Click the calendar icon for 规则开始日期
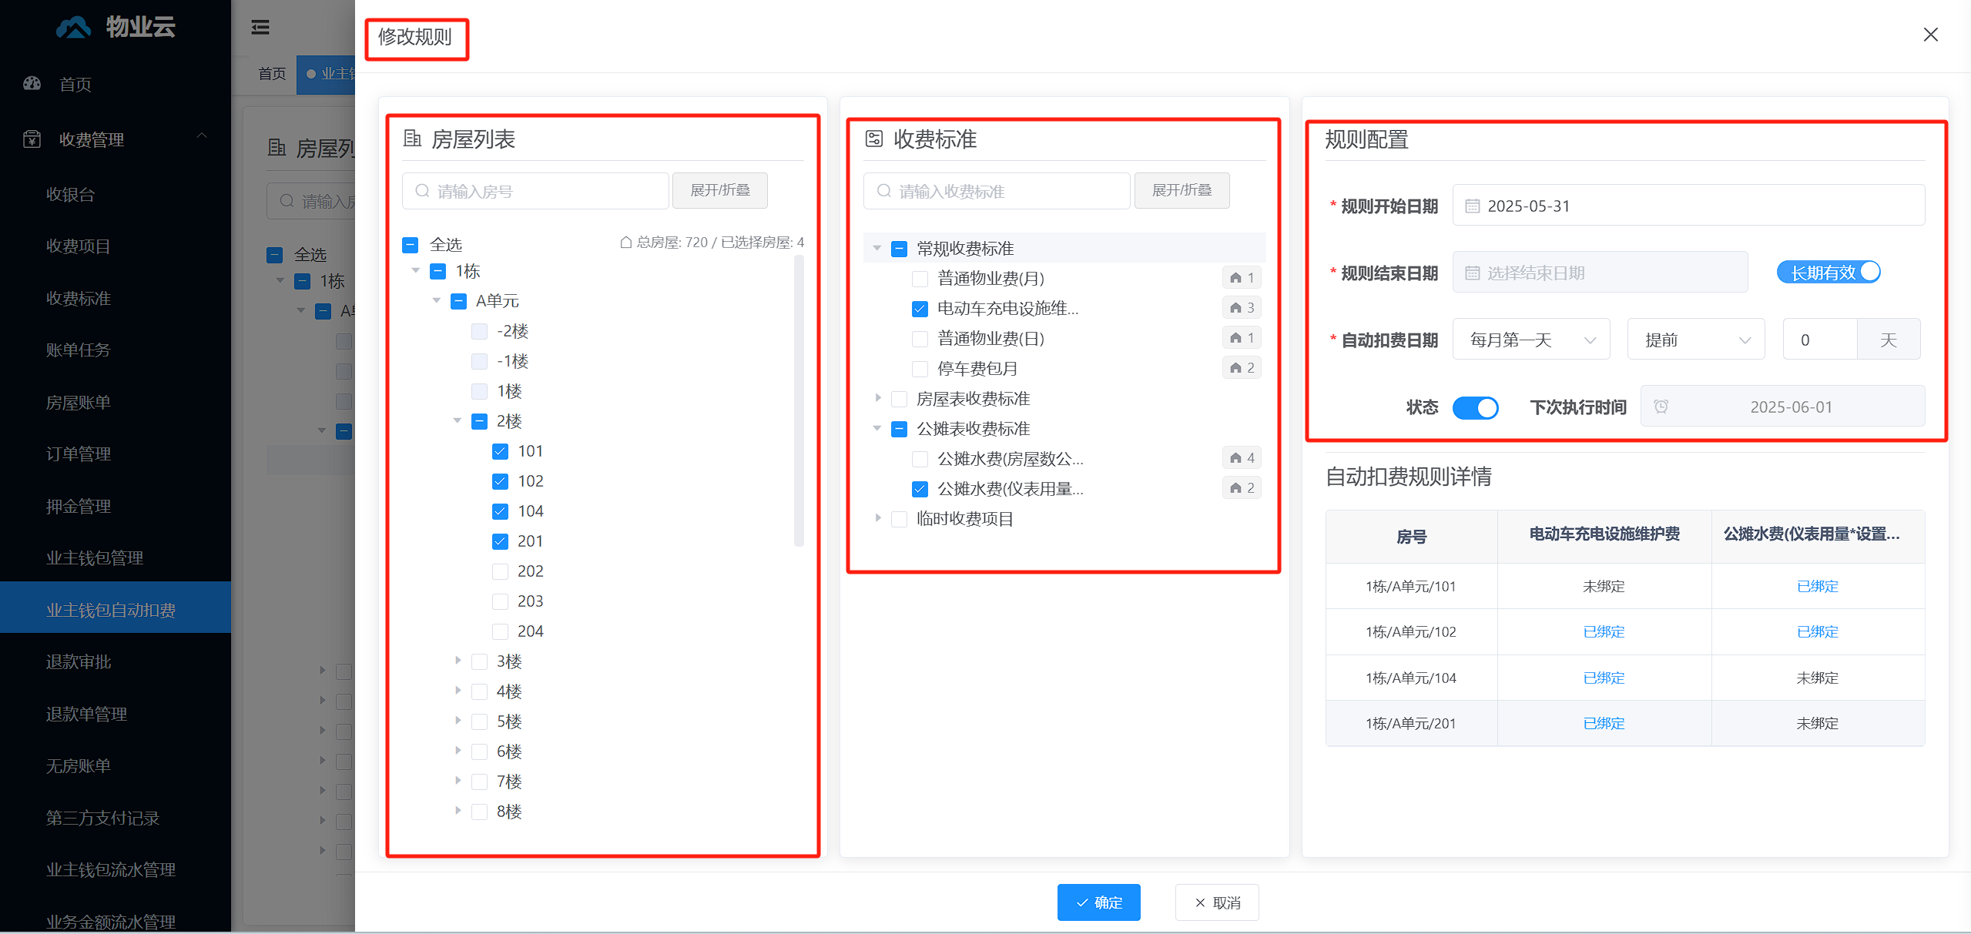This screenshot has width=1971, height=934. point(1472,206)
